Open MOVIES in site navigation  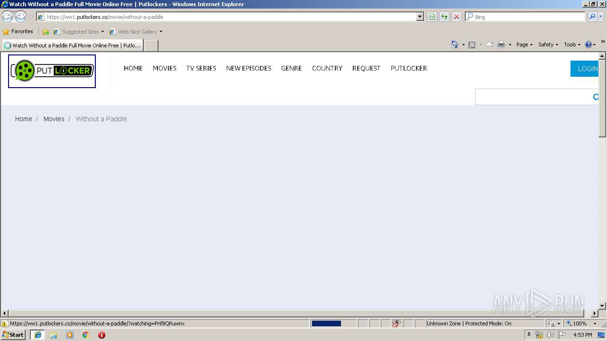tap(165, 68)
